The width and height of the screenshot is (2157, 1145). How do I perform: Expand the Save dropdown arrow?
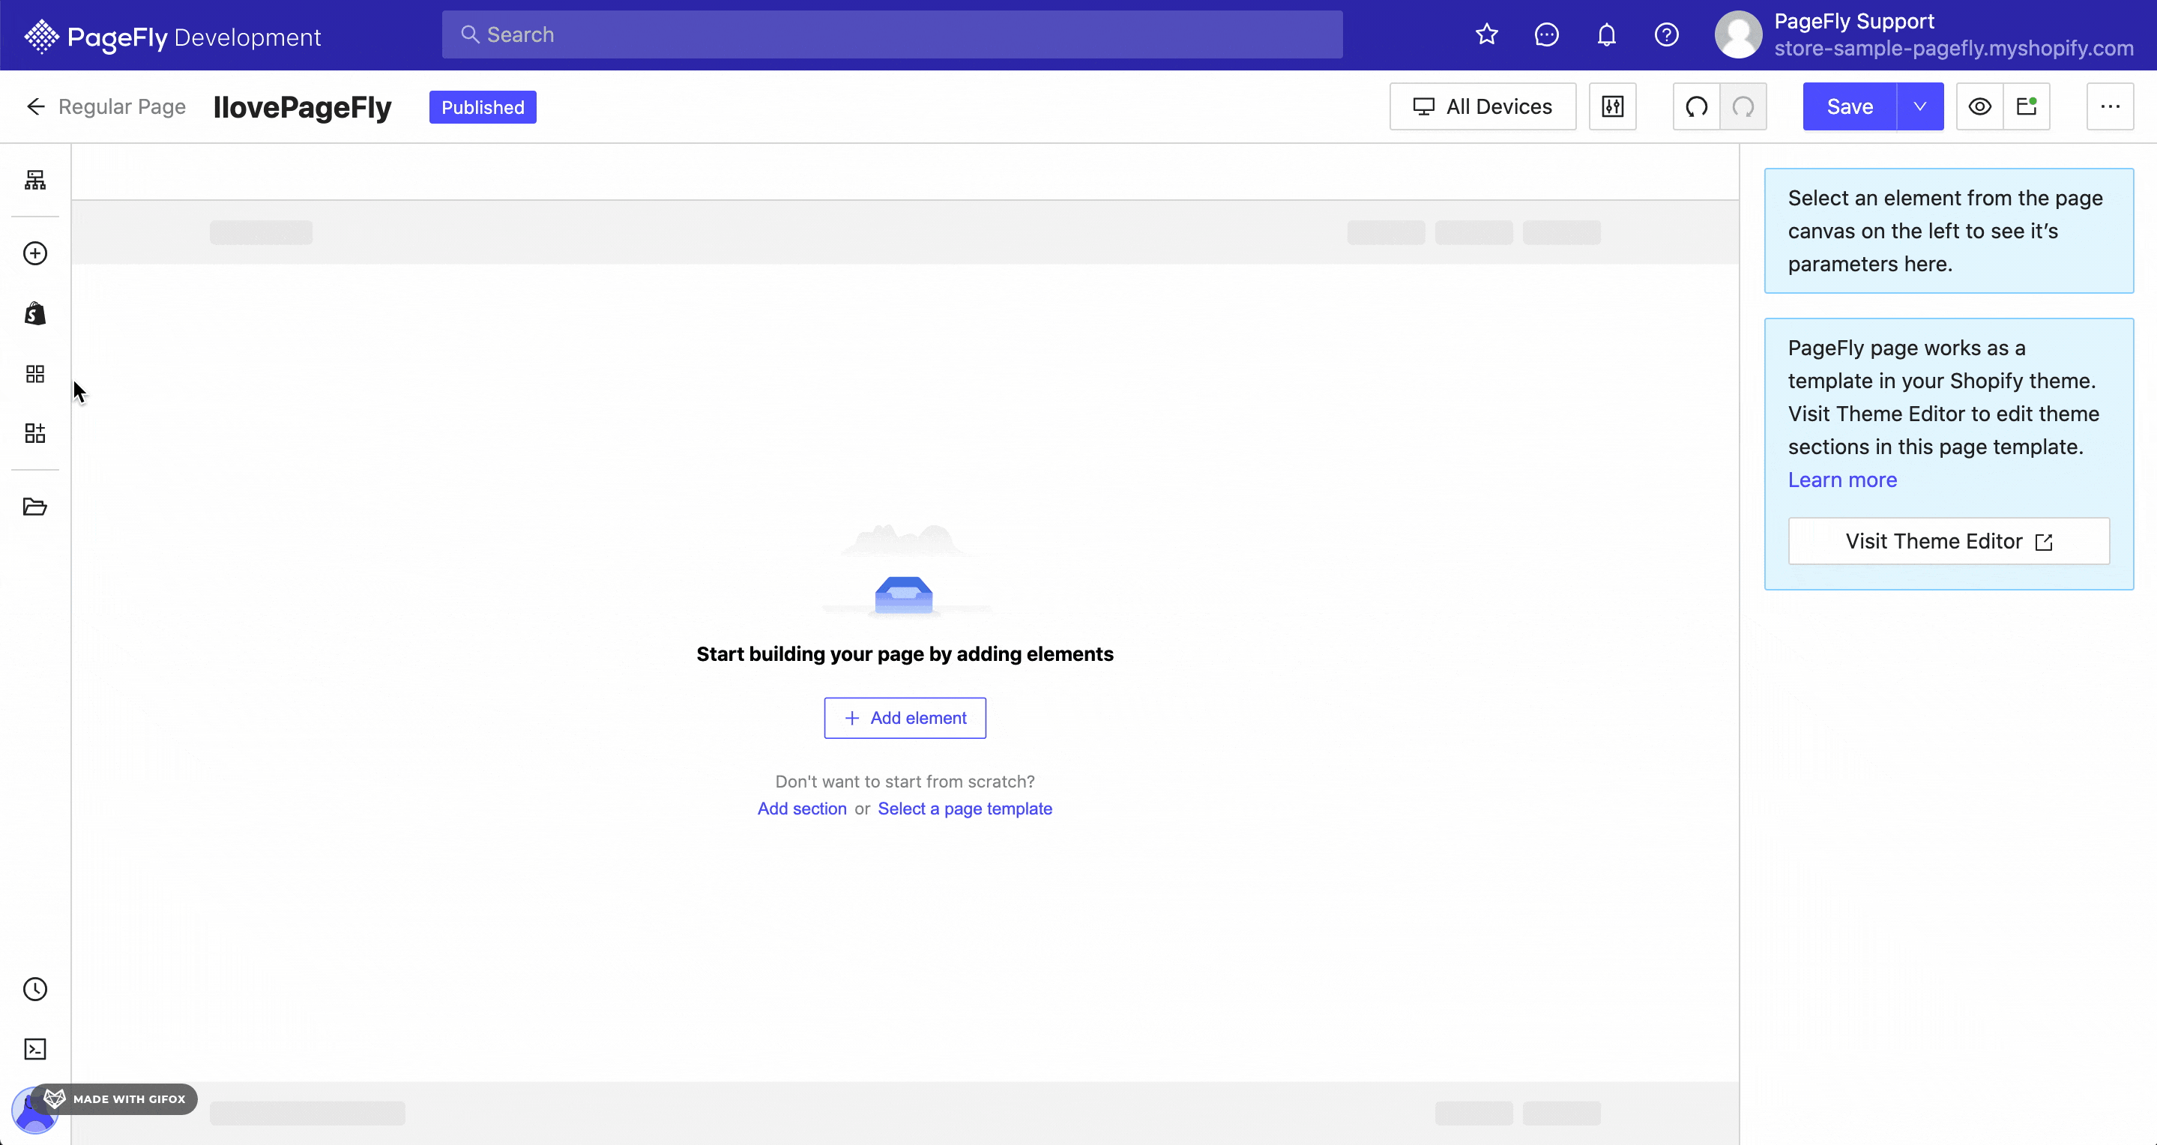pyautogui.click(x=1920, y=106)
